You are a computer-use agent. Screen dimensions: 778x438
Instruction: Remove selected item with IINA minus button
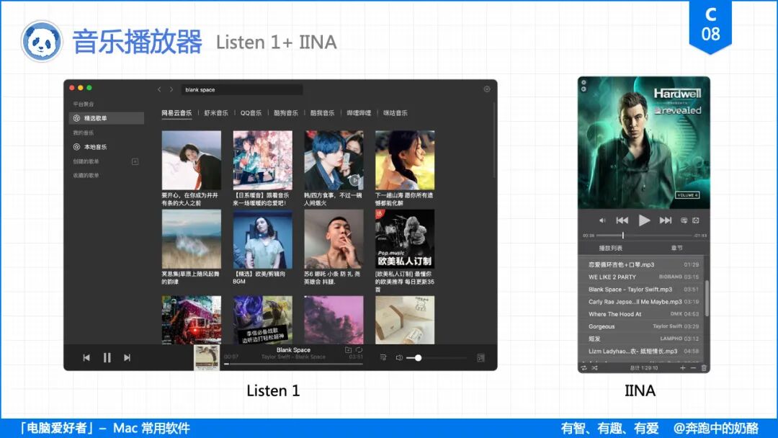tap(693, 368)
